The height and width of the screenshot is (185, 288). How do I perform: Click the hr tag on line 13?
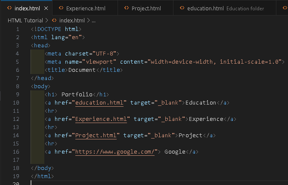tap(51, 127)
